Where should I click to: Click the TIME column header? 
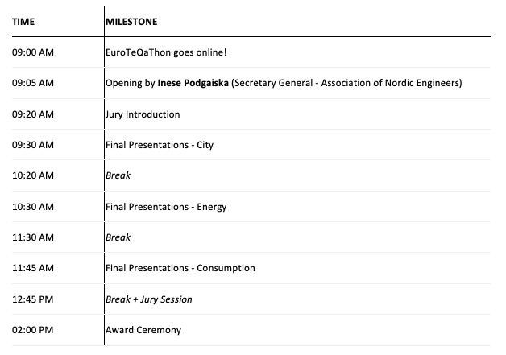[23, 21]
